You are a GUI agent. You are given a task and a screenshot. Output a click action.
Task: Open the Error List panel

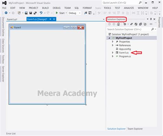11,134
